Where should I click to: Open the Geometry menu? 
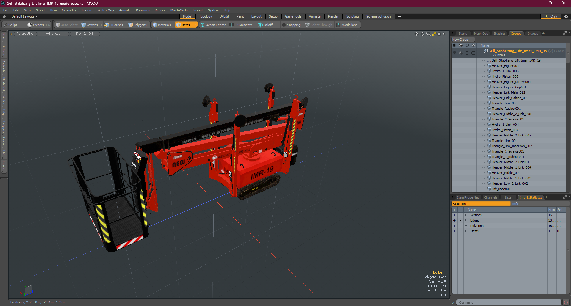69,10
